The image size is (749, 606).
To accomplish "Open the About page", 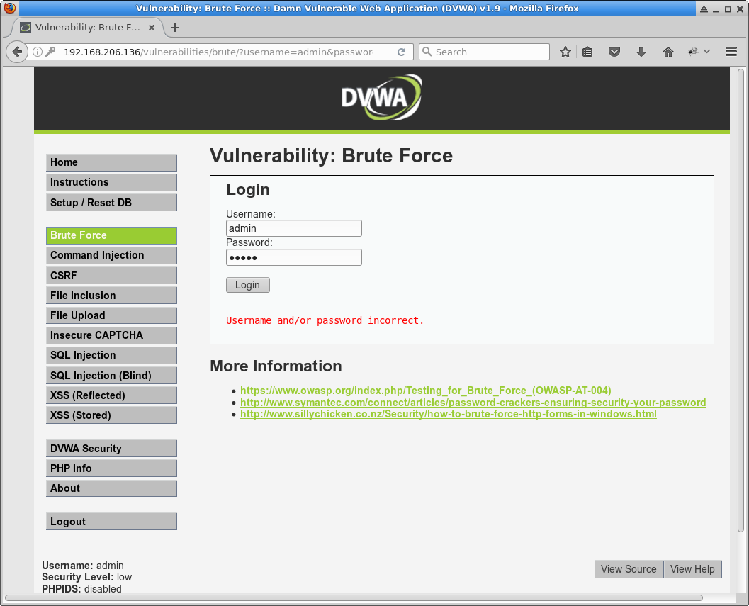I will click(111, 488).
